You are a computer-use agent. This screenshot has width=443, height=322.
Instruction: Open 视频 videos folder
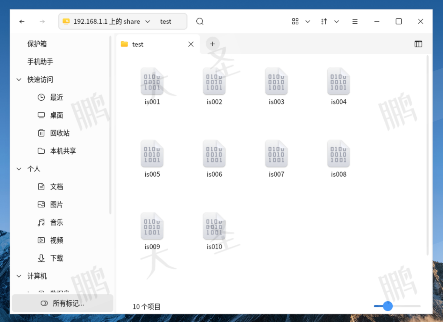(x=57, y=240)
